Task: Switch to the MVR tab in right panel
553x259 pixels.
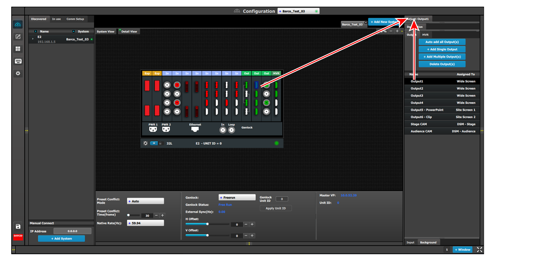Action: coord(426,35)
